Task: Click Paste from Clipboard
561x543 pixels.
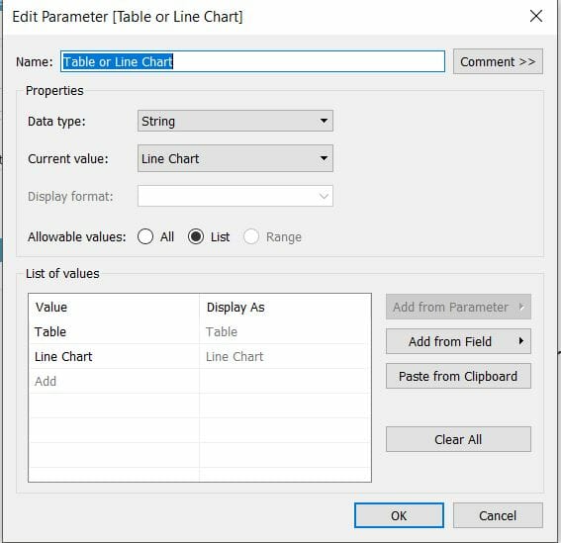Action: coord(458,376)
